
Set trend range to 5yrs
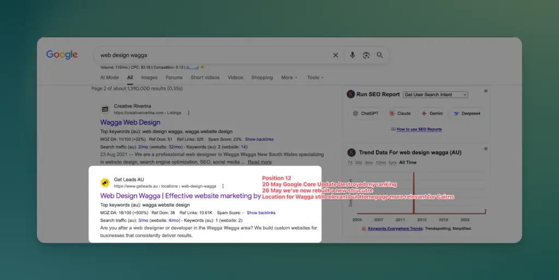393,163
